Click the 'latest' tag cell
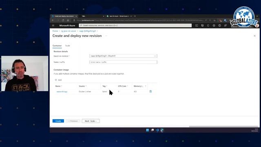The width and height of the screenshot is (261, 147). (105, 91)
